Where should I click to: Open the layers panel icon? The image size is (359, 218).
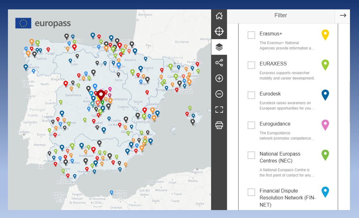(219, 47)
